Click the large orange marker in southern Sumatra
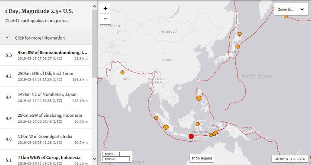Viewport: 311px width, 165px height. coord(166,127)
